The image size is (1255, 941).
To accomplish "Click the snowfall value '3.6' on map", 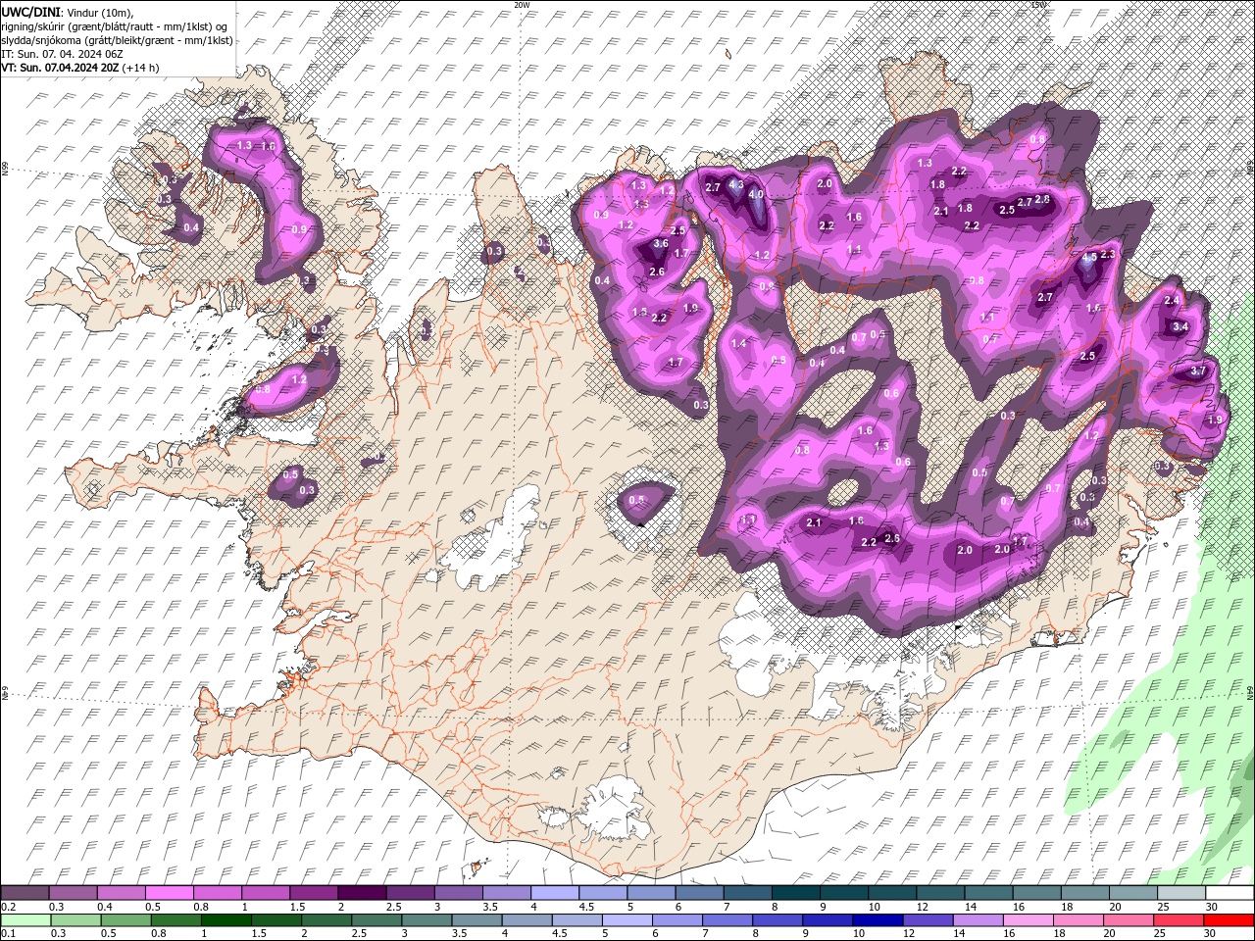I will pyautogui.click(x=660, y=244).
